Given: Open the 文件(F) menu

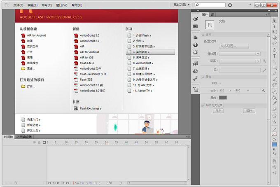Looking at the screenshot, I should [19, 5].
